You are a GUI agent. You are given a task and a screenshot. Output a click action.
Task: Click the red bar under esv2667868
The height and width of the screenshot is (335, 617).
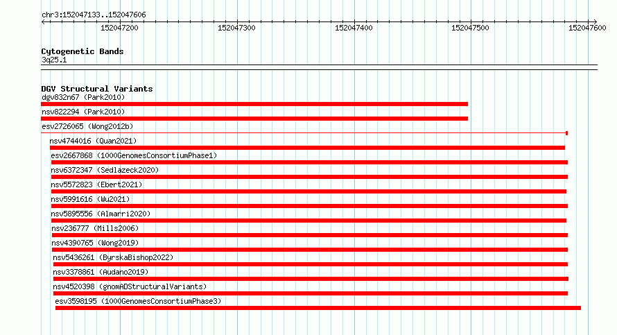point(309,162)
